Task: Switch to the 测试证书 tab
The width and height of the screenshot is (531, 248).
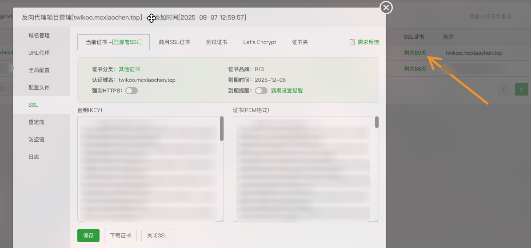Action: [x=216, y=42]
